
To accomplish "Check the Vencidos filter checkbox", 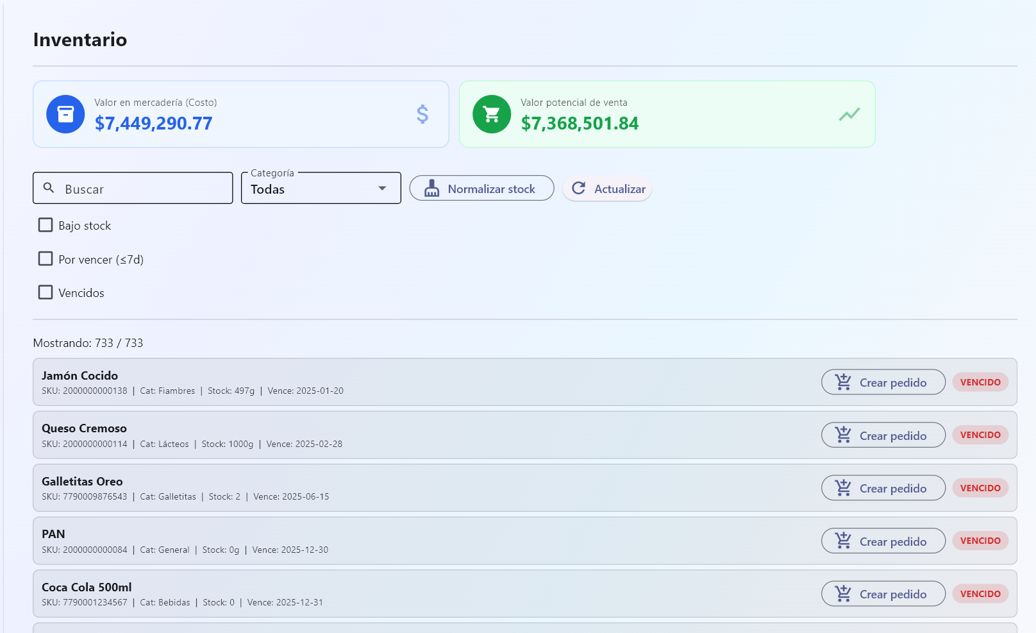I will tap(46, 292).
